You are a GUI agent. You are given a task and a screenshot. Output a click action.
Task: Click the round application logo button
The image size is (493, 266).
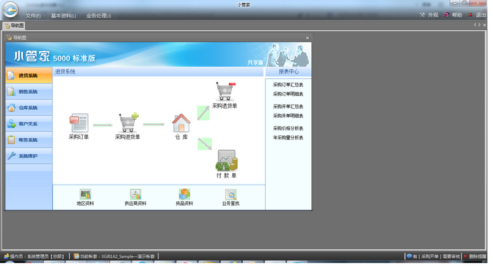pos(10,10)
